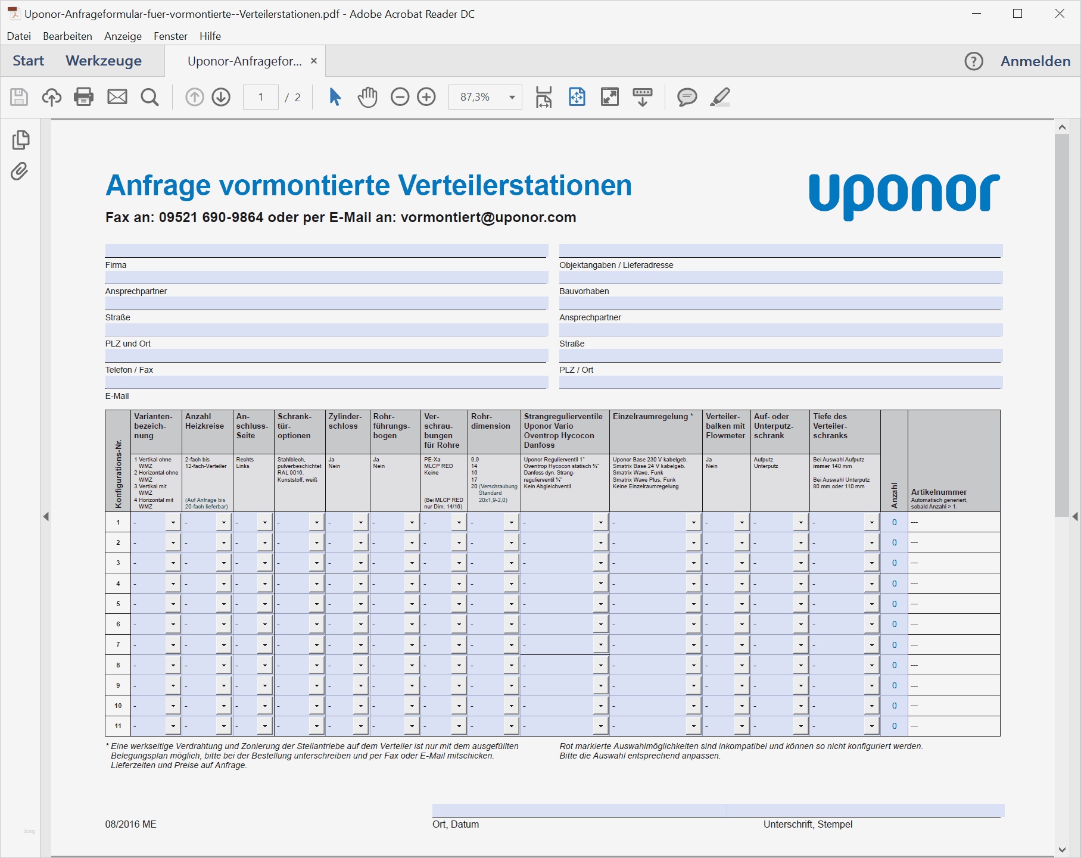The width and height of the screenshot is (1081, 858).
Task: Open the Anzeige menu
Action: click(123, 36)
